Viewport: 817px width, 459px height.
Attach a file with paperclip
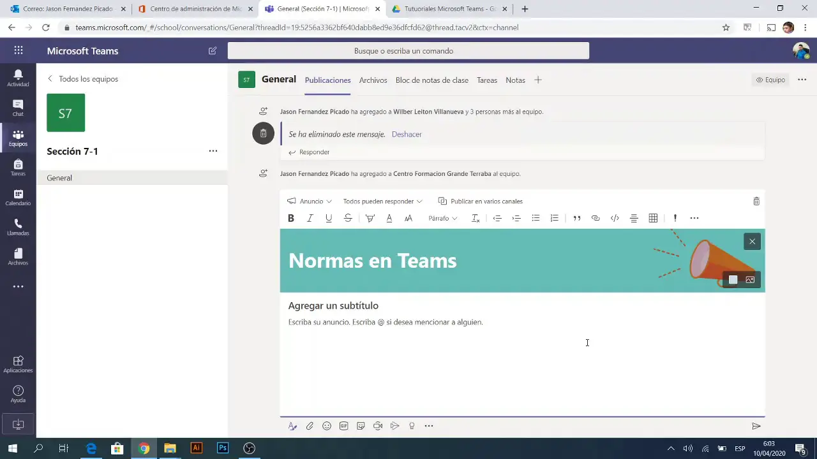click(310, 426)
